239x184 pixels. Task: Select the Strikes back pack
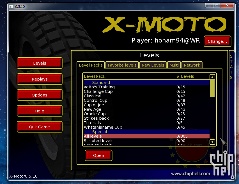point(147,118)
